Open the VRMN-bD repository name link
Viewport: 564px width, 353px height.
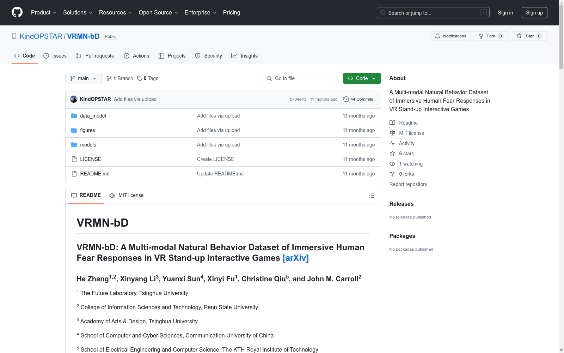(x=83, y=36)
